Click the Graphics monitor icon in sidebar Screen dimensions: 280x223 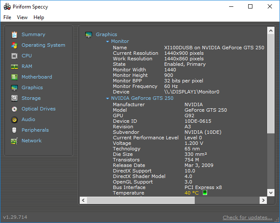pos(14,88)
